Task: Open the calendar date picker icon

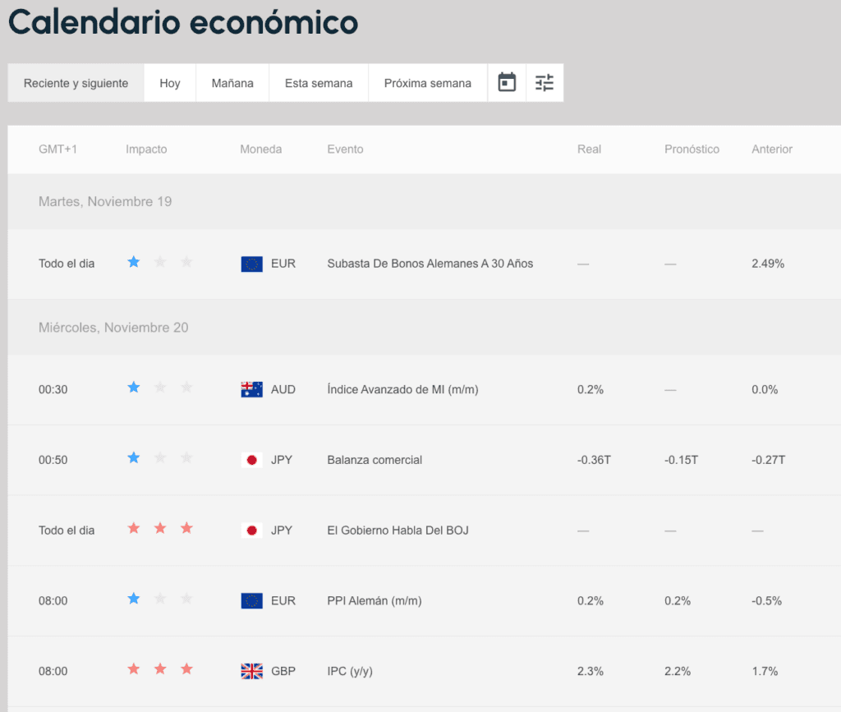Action: point(508,83)
